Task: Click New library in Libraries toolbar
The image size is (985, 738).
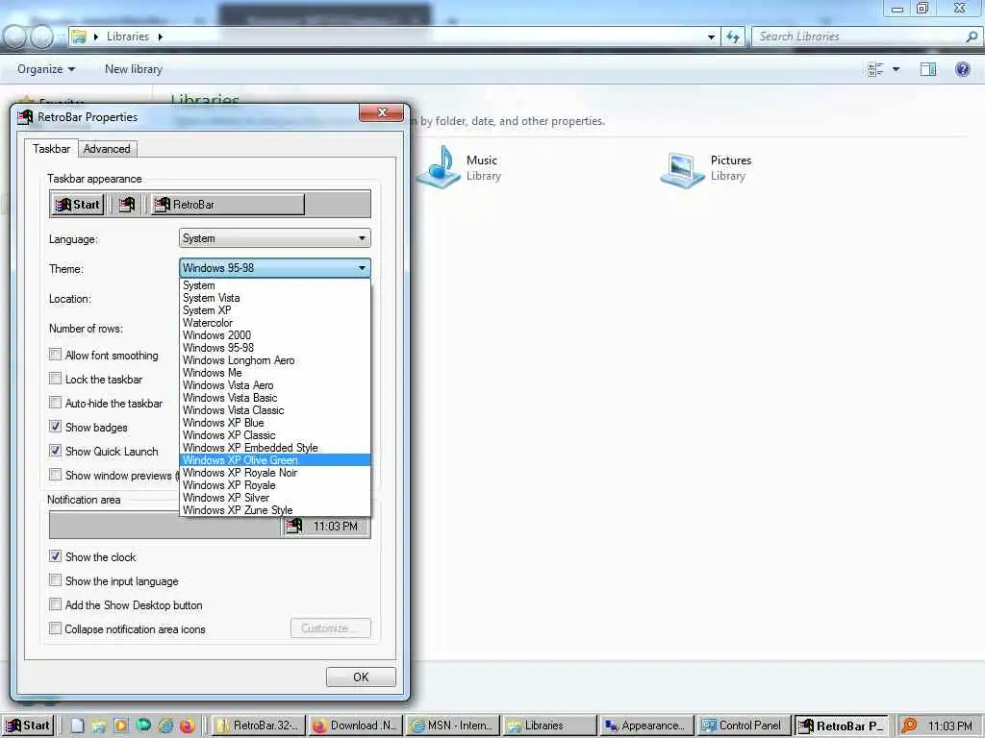Action: coord(134,69)
